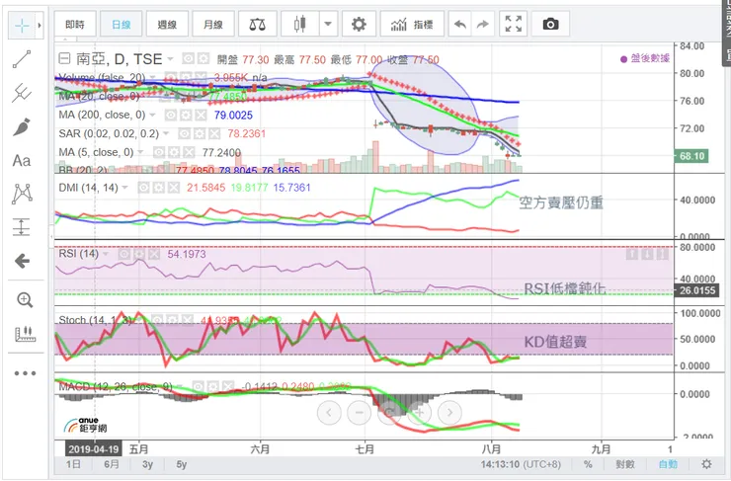Zoom out chart with minus overlay button

pos(359,413)
